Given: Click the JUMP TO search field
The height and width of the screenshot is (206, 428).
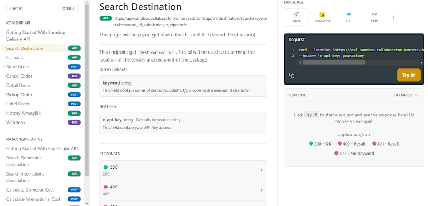Looking at the screenshot, I should point(42,9).
